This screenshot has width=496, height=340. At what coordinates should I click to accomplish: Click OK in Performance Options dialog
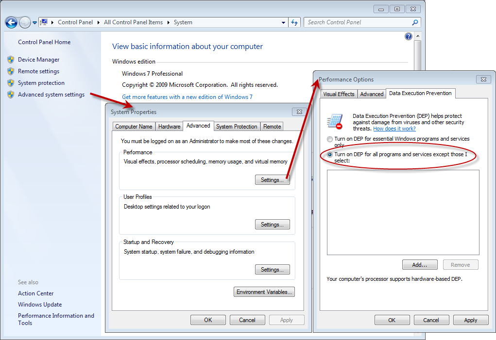pos(392,320)
